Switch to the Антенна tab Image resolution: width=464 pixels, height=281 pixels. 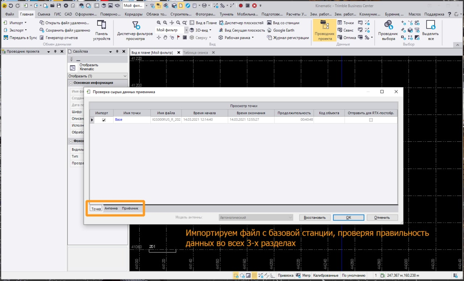111,208
